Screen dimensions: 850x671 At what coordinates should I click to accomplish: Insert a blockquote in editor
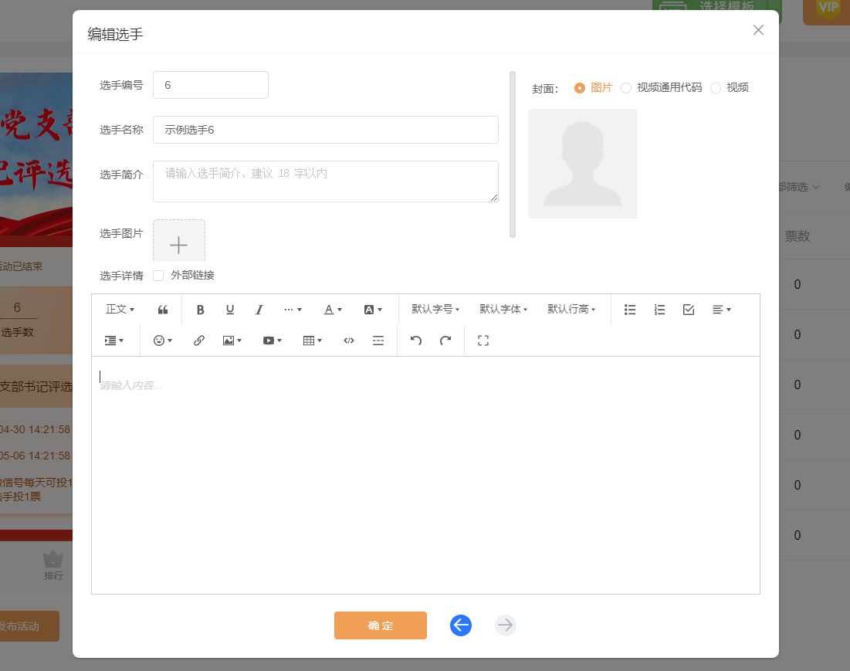(163, 310)
